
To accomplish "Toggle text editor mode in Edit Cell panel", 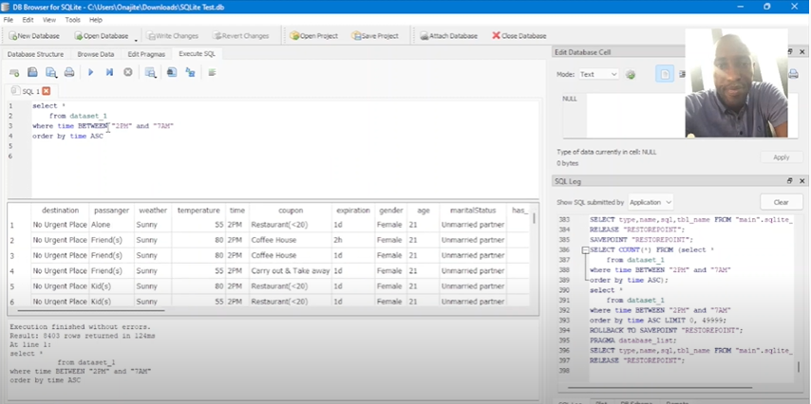I will point(664,74).
